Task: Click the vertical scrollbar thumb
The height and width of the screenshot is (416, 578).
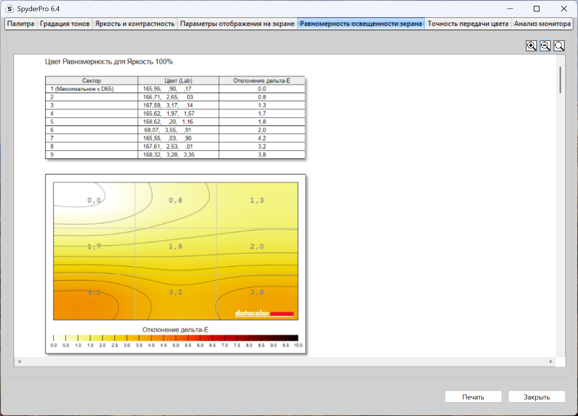Action: point(560,80)
